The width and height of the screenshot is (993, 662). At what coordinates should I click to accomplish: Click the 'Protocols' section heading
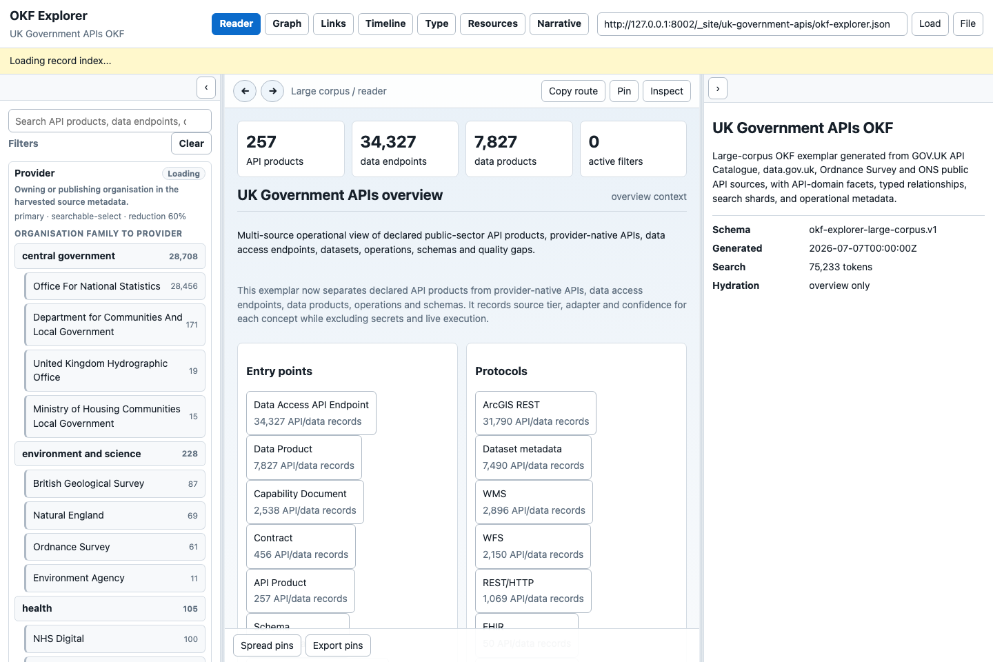point(501,371)
